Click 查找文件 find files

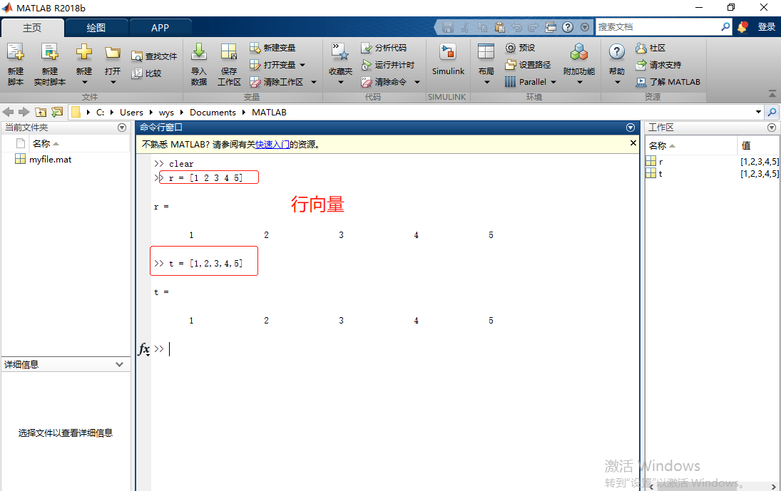(154, 56)
